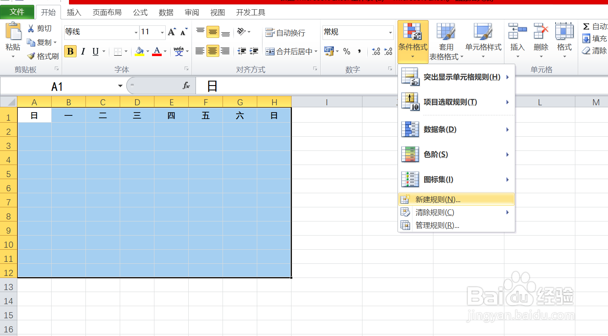Open 清除规则(C) submenu
The height and width of the screenshot is (336, 608).
point(456,212)
